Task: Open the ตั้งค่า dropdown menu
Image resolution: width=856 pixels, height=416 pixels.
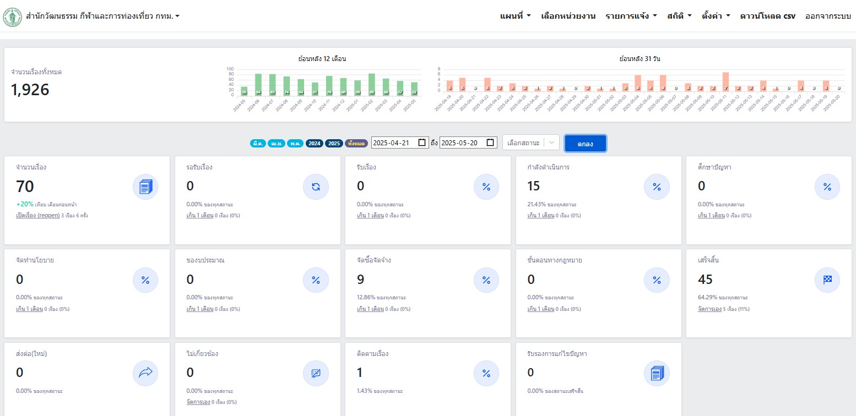Action: (716, 17)
